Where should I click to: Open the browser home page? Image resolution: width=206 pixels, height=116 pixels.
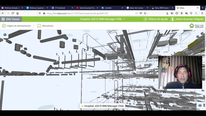tap(18, 13)
